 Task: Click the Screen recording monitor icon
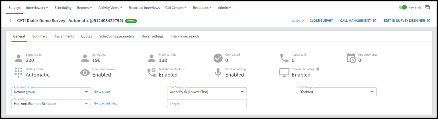[x=284, y=73]
